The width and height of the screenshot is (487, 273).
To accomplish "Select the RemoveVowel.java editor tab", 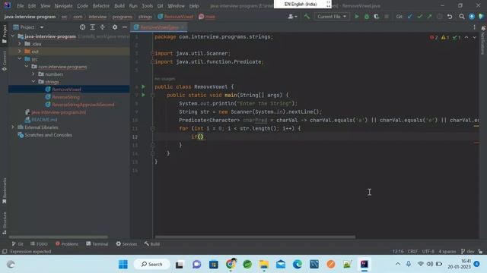I will click(x=158, y=27).
